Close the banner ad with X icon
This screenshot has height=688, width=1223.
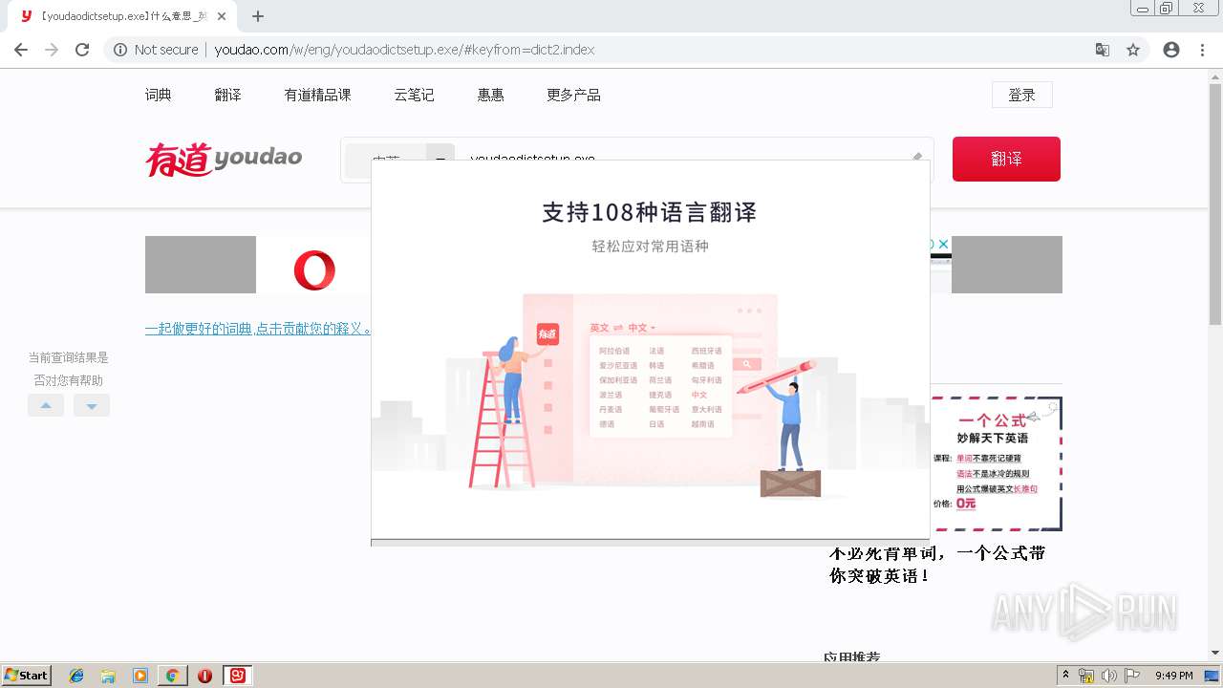tap(943, 244)
